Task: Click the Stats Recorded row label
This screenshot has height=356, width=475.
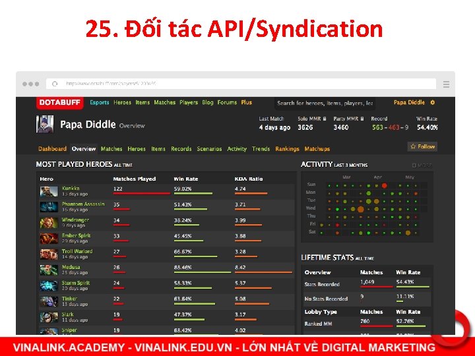Action: 322,284
